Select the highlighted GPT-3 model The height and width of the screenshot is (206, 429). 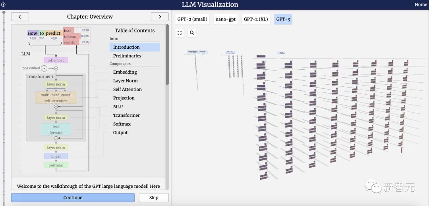283,19
